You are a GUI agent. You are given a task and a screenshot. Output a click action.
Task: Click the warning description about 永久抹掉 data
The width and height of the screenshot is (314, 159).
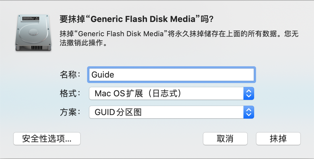coord(179,38)
